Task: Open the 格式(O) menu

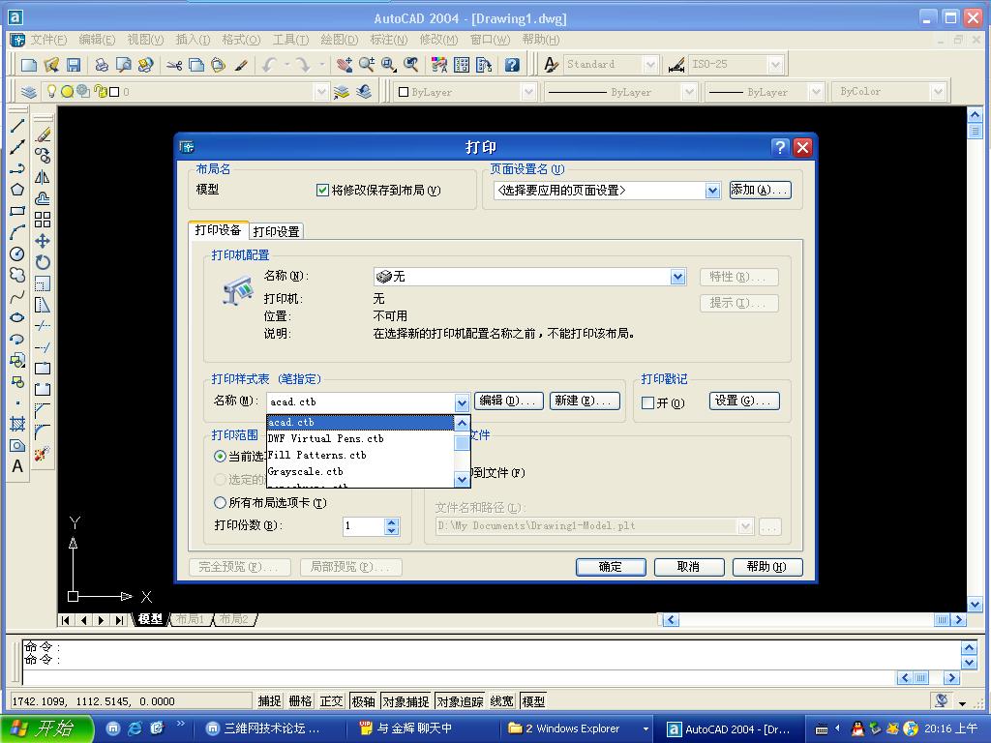Action: click(241, 40)
